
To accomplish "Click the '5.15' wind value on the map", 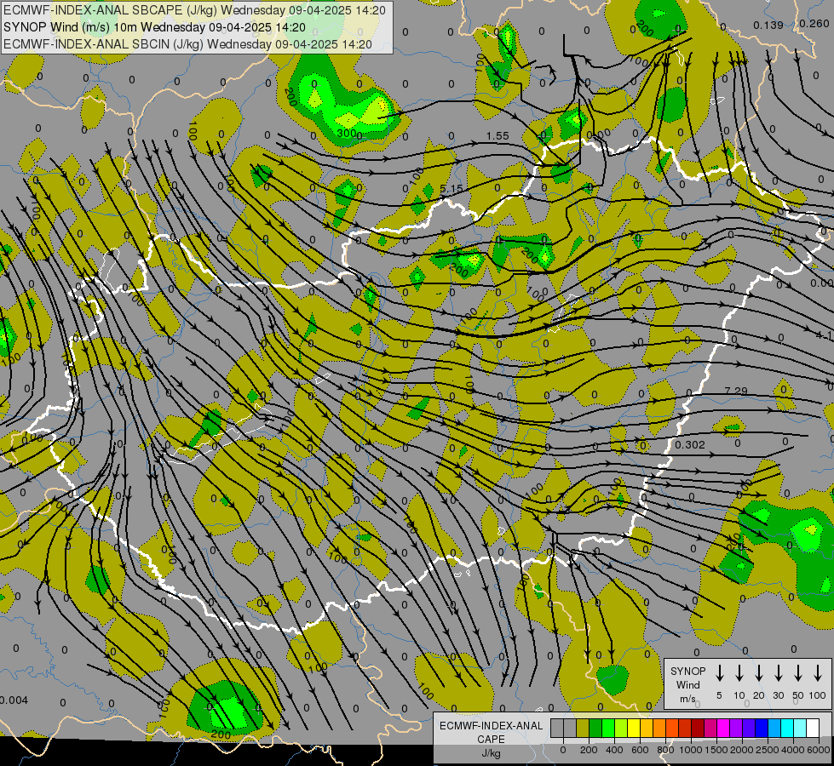I will [x=452, y=189].
